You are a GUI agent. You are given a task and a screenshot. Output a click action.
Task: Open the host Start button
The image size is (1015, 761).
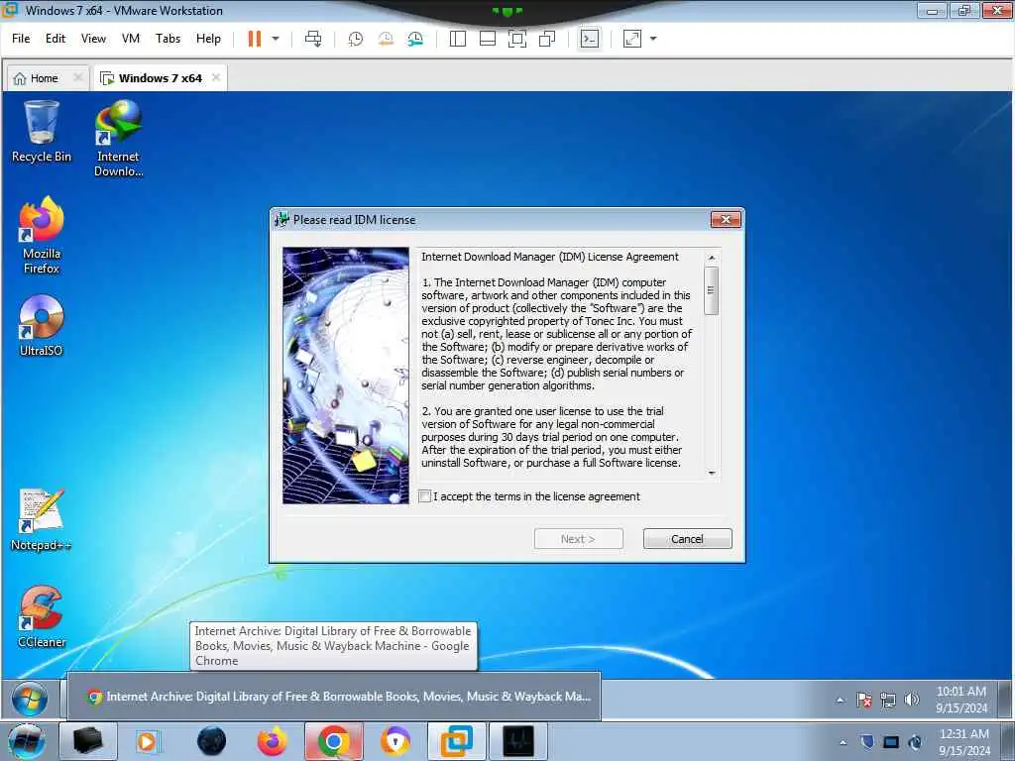pyautogui.click(x=26, y=741)
